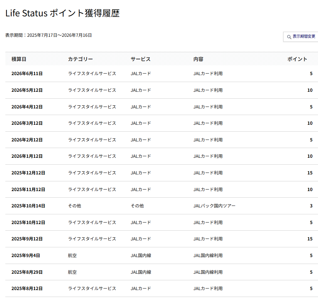Image resolution: width=318 pixels, height=302 pixels.
Task: Select the date 2026年6月11日
Action: click(27, 74)
